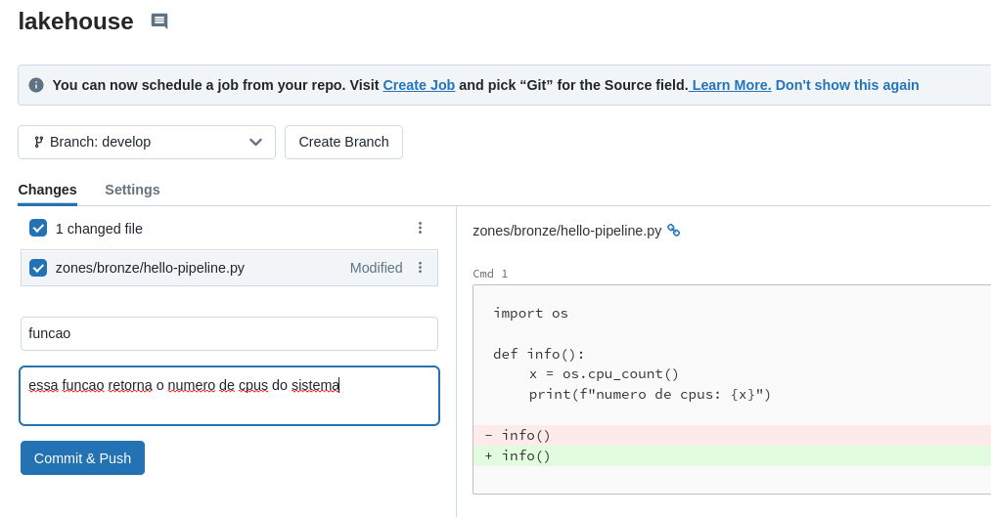Click the info icon in the banner
The width and height of the screenshot is (991, 517).
point(36,85)
